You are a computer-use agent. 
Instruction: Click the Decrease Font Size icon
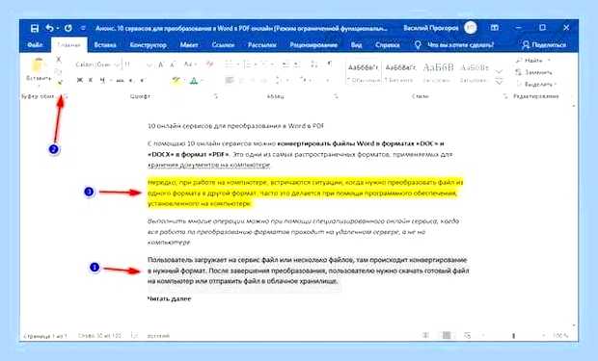173,64
